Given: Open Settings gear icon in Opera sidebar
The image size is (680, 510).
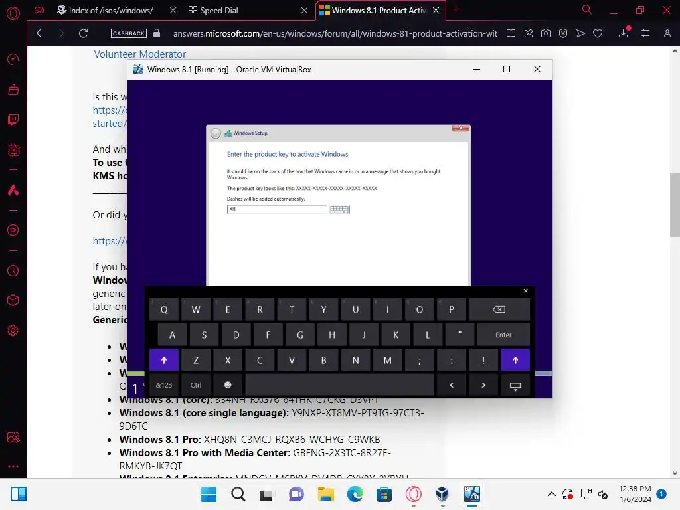Looking at the screenshot, I should tap(13, 331).
